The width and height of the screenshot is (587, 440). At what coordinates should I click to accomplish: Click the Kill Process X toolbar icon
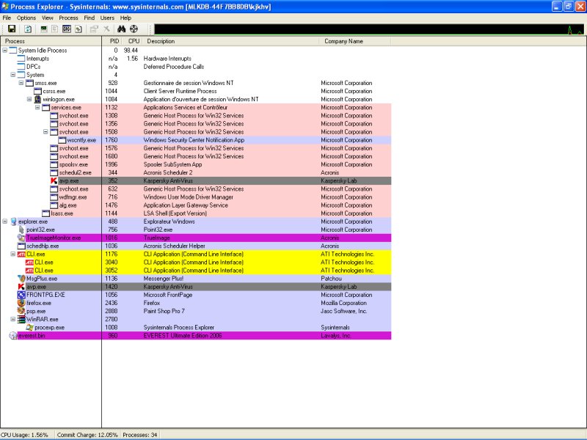coord(106,29)
